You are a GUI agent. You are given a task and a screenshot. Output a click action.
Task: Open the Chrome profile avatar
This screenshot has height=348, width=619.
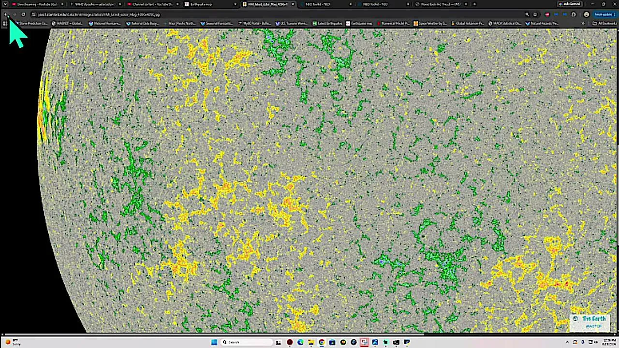[586, 14]
